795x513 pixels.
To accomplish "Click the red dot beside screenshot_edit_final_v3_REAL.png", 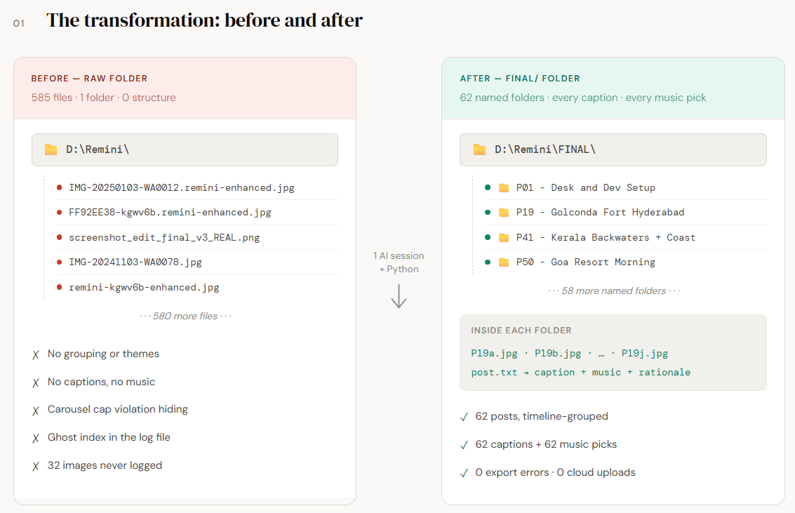I will point(60,237).
